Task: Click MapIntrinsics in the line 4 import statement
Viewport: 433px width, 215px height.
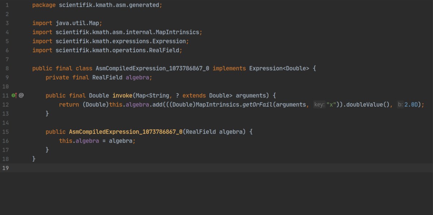Action: (178, 32)
